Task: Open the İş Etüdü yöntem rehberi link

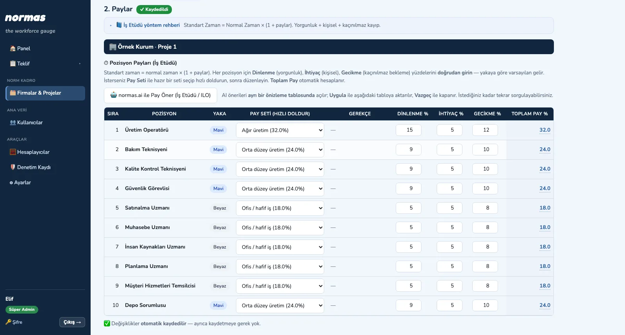Action: coord(152,25)
